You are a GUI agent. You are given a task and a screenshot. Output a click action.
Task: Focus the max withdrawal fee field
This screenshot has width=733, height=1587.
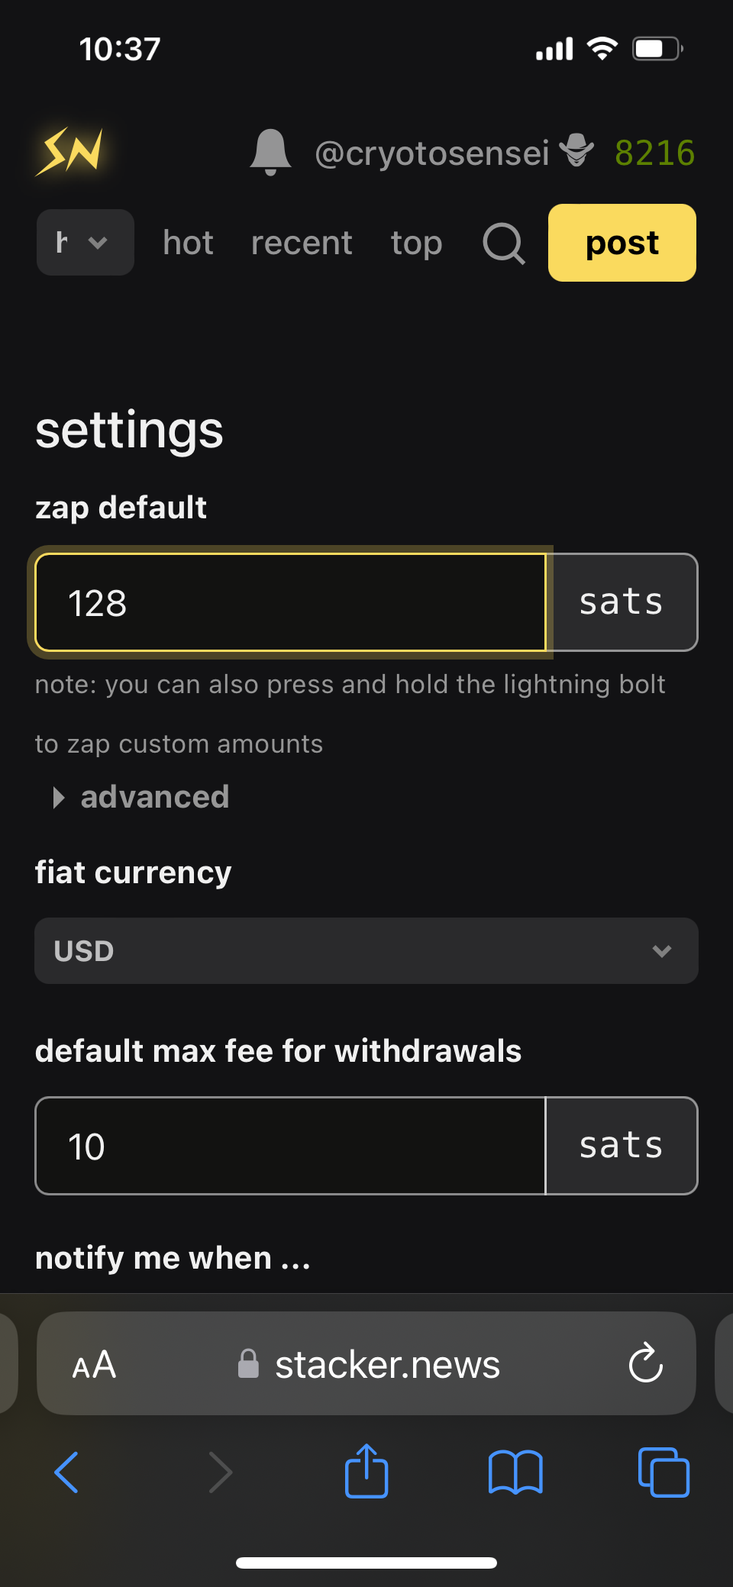point(290,1146)
